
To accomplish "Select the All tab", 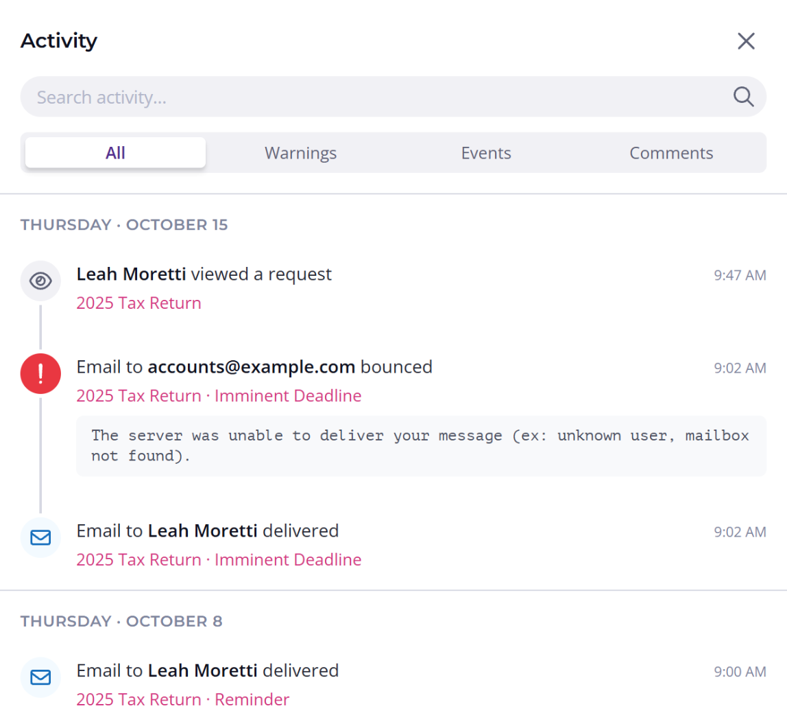I will (x=115, y=153).
